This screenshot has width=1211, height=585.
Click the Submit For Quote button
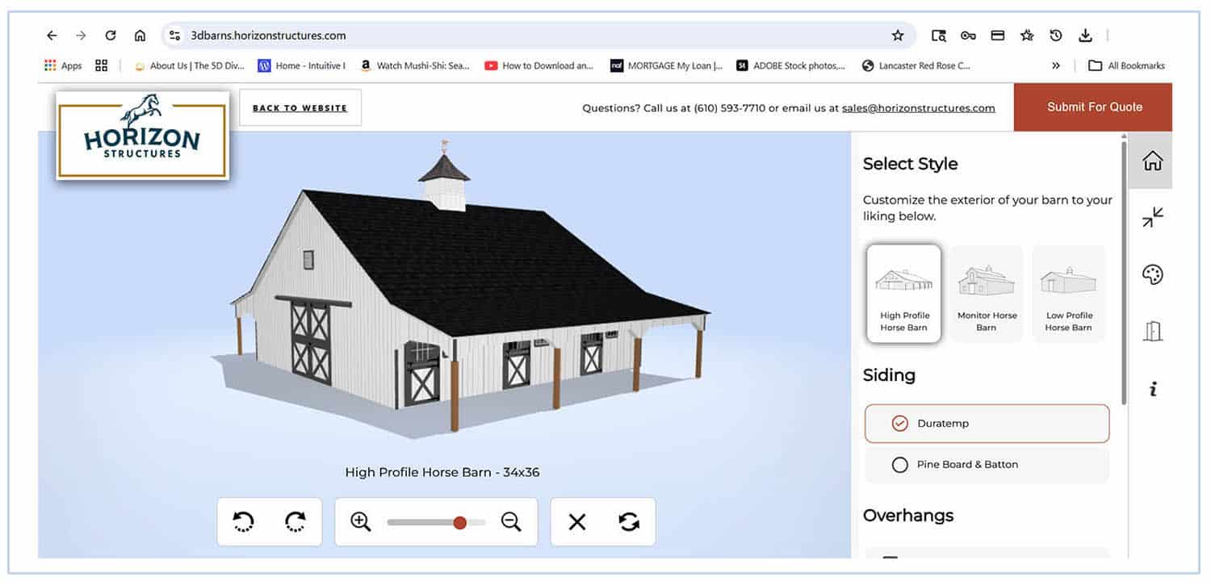(x=1094, y=107)
